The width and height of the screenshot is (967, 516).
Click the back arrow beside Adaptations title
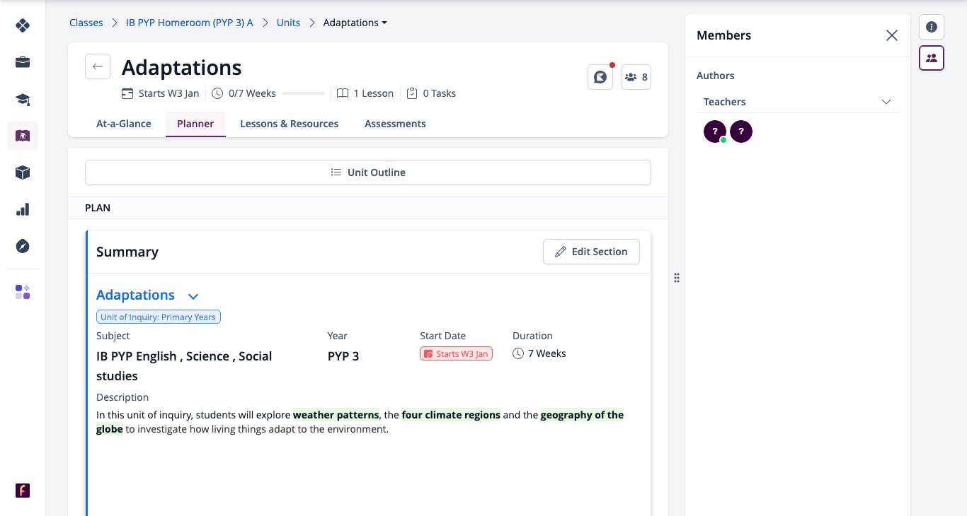coord(98,66)
